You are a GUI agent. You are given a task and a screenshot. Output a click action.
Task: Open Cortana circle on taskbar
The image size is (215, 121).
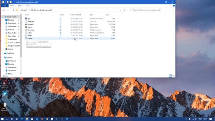point(12,119)
